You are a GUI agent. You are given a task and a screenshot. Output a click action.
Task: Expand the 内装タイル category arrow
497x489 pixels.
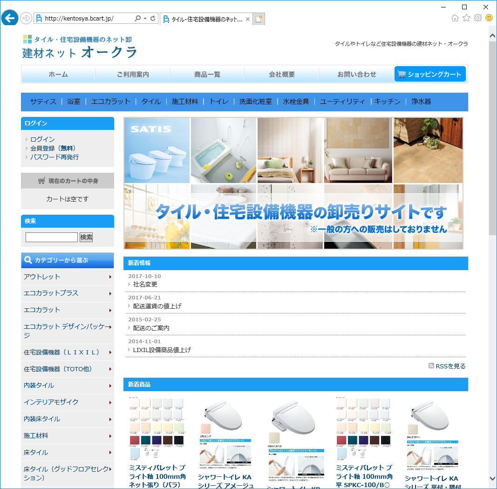[x=110, y=386]
